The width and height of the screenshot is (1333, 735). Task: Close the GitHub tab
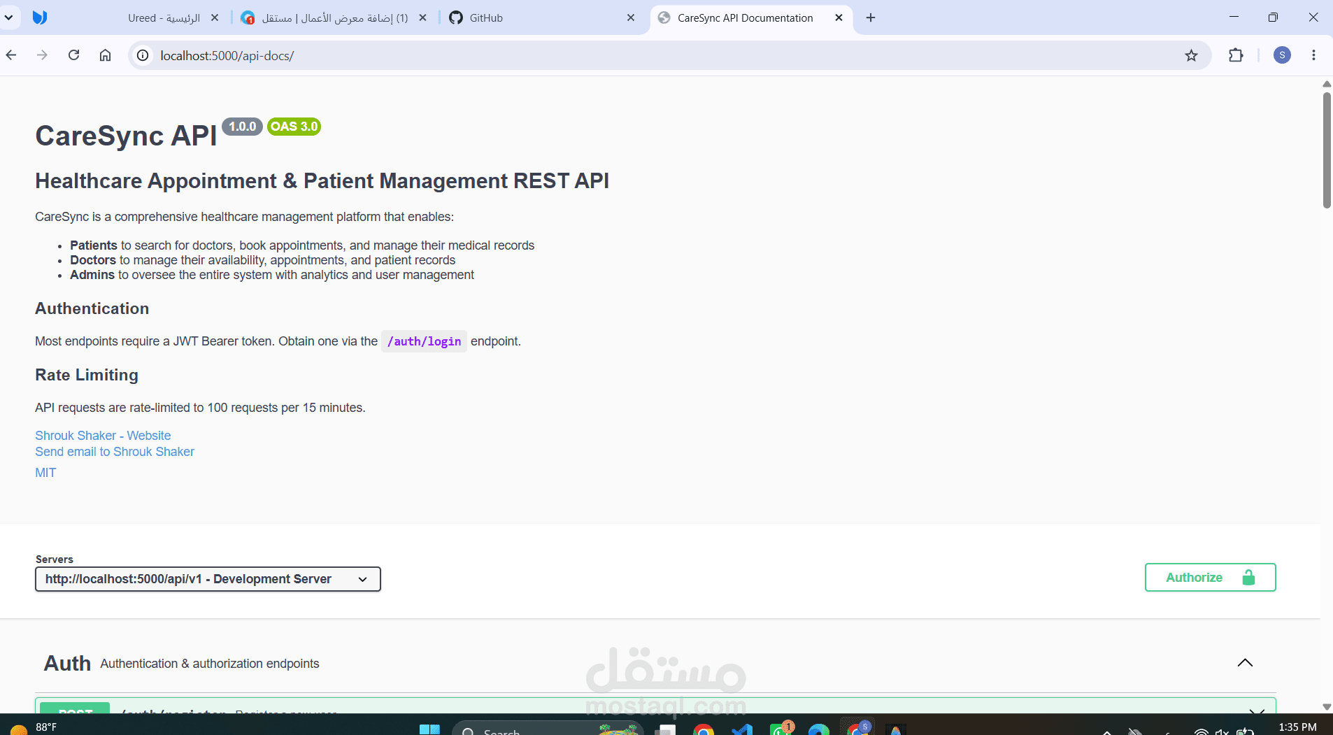[x=631, y=18]
